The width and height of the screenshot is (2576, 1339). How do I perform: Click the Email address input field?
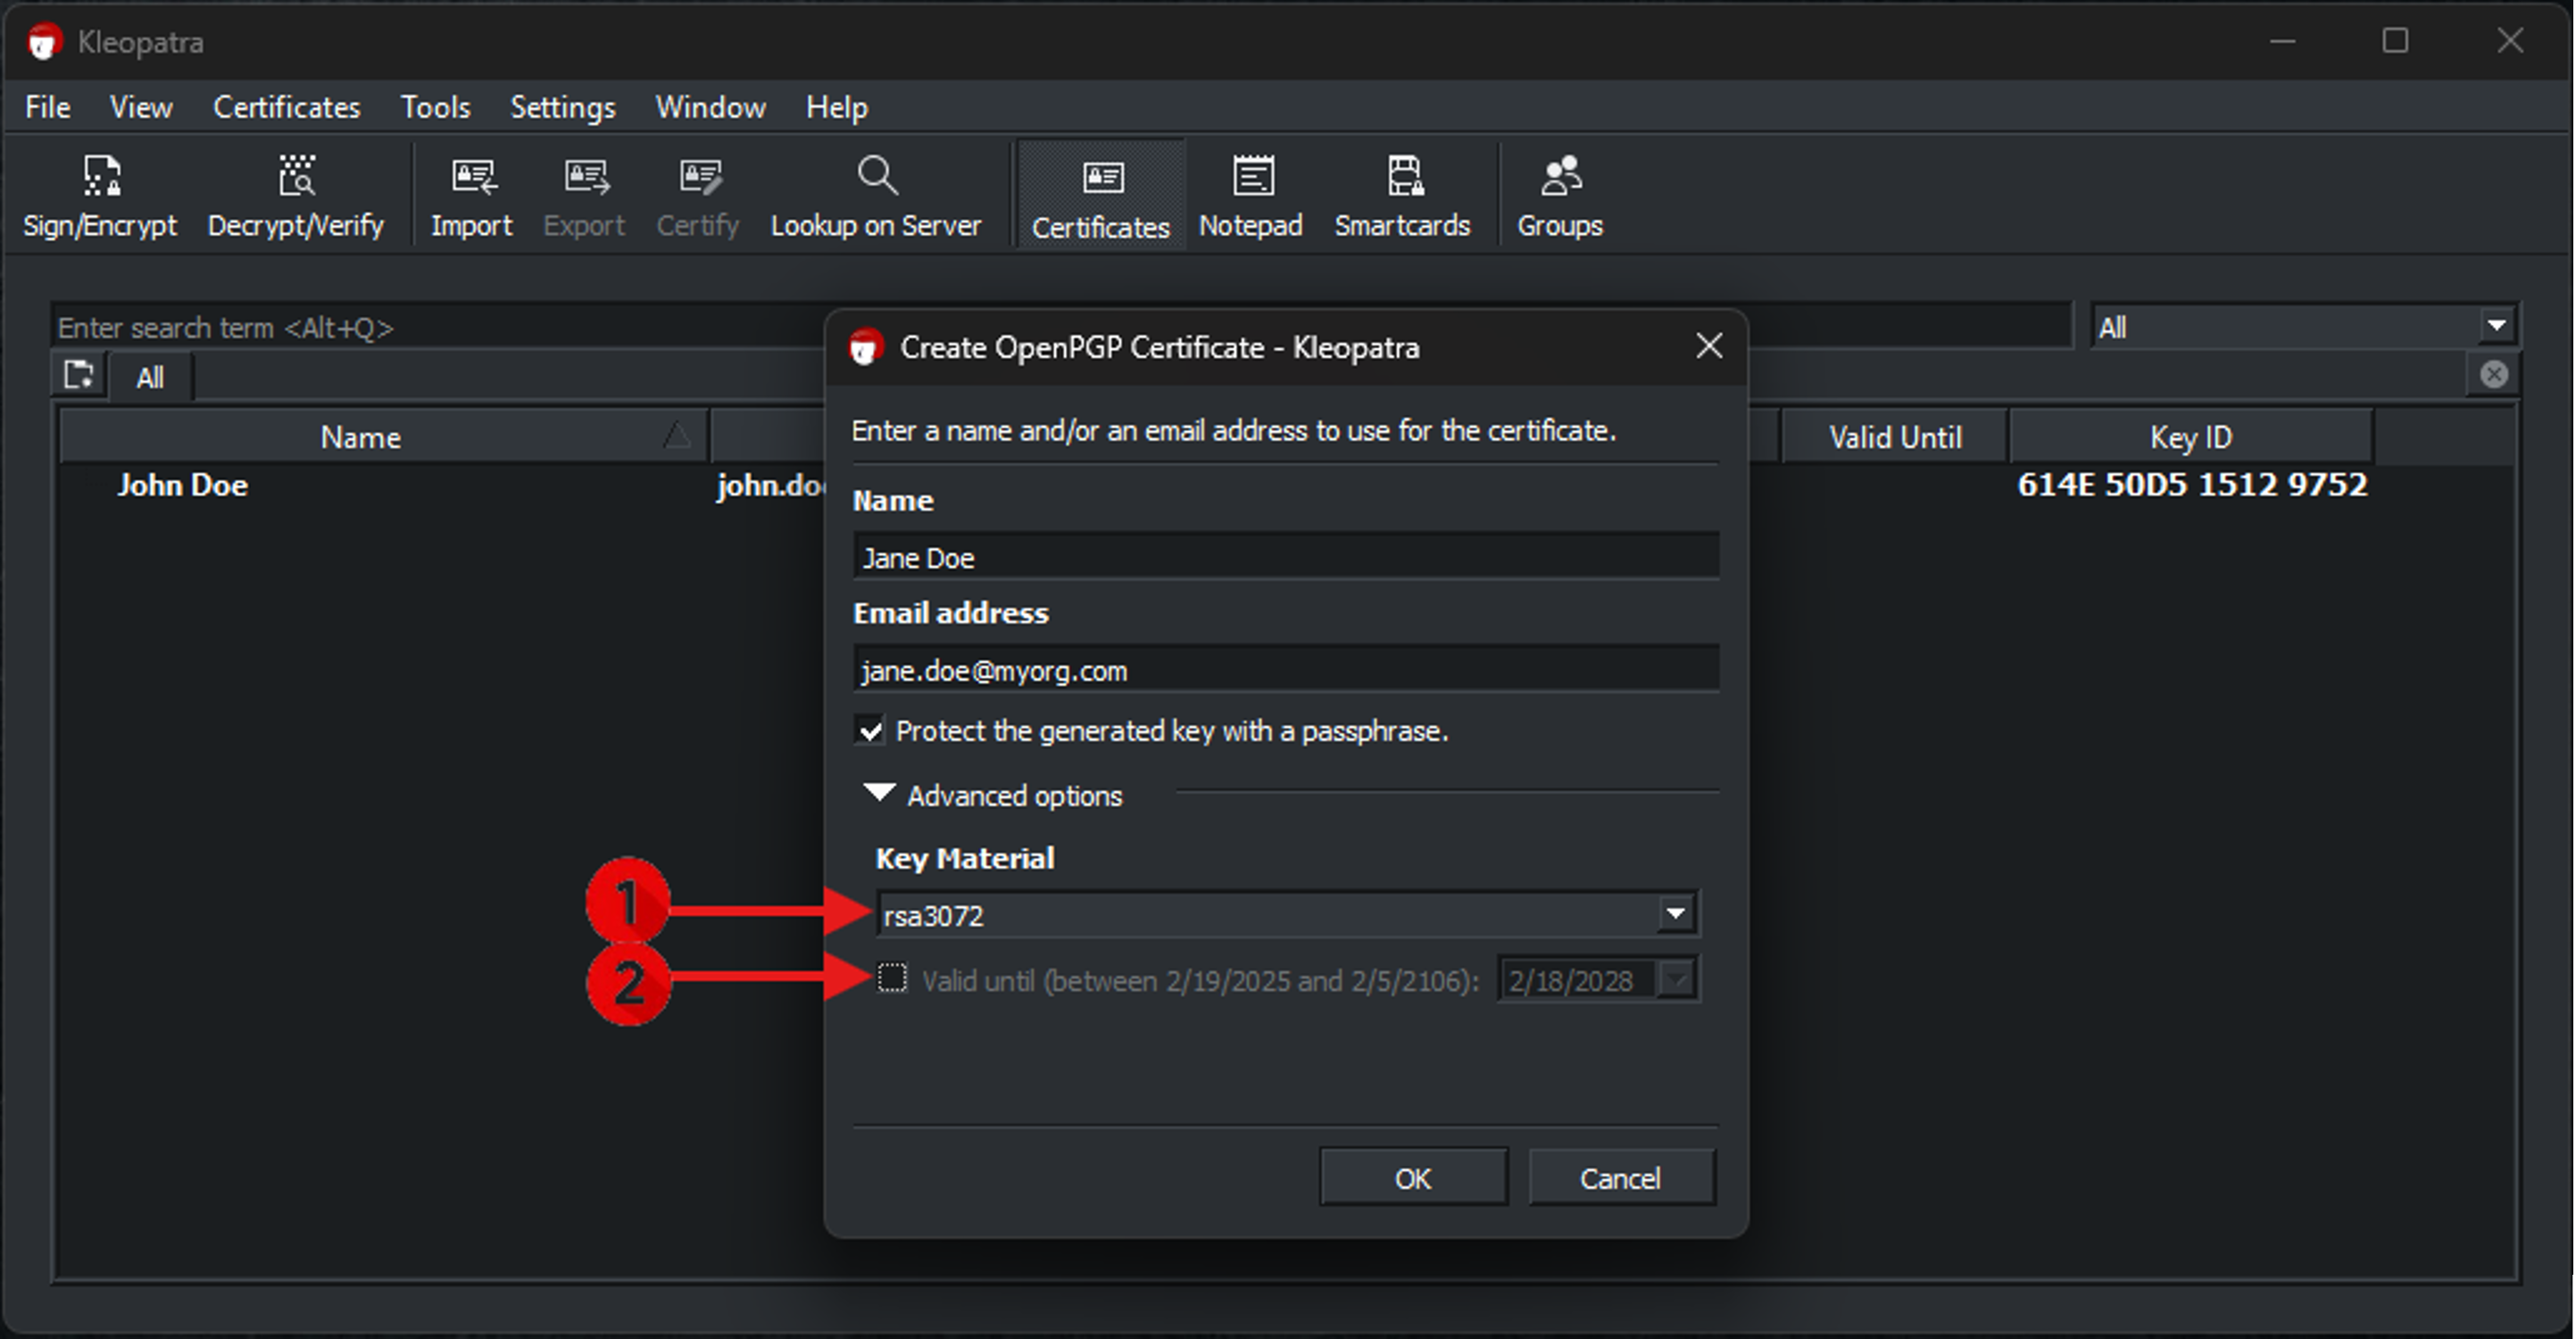click(x=1286, y=669)
